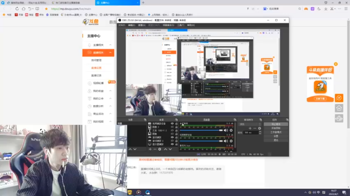
Task: Add a scene transition with the plus icon
Action: tap(250, 128)
